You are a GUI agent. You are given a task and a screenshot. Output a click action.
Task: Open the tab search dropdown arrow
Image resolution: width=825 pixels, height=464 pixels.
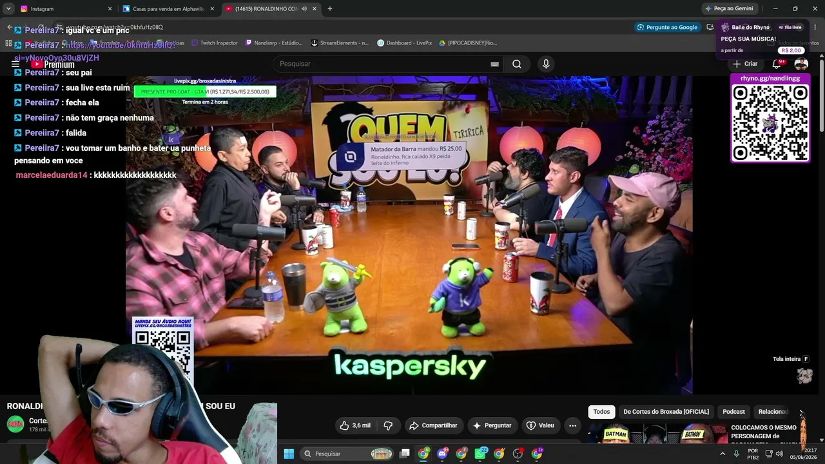coord(8,9)
